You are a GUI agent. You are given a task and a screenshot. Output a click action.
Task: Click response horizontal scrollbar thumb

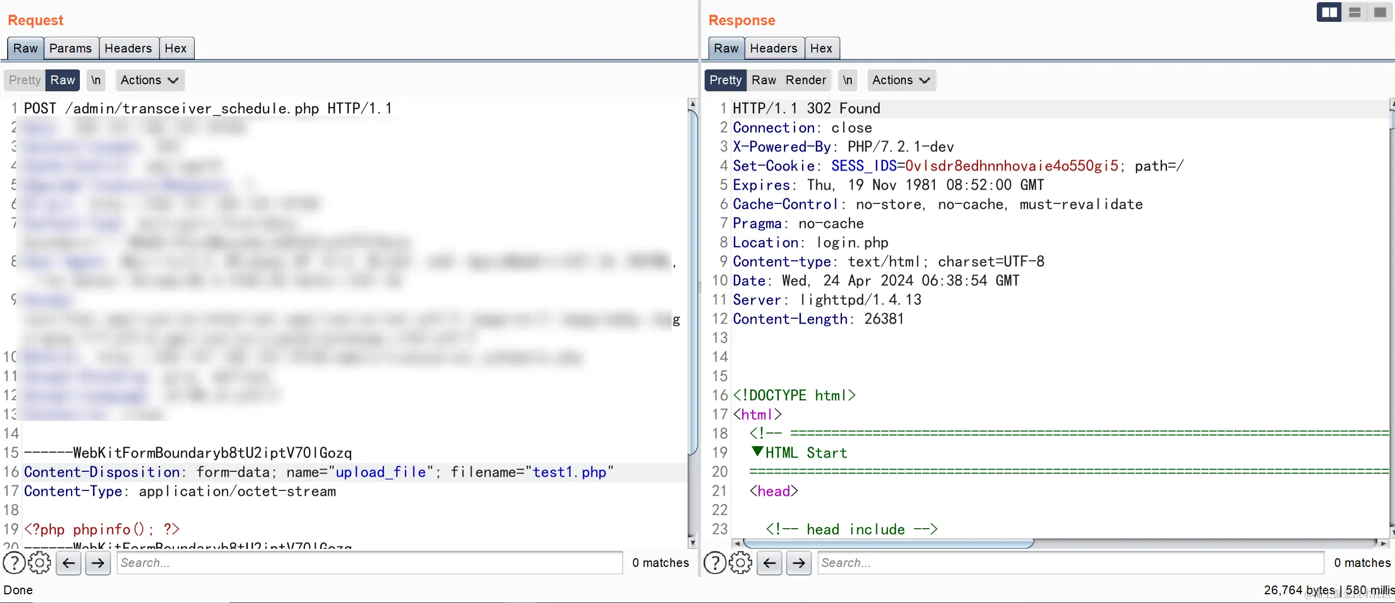[888, 543]
